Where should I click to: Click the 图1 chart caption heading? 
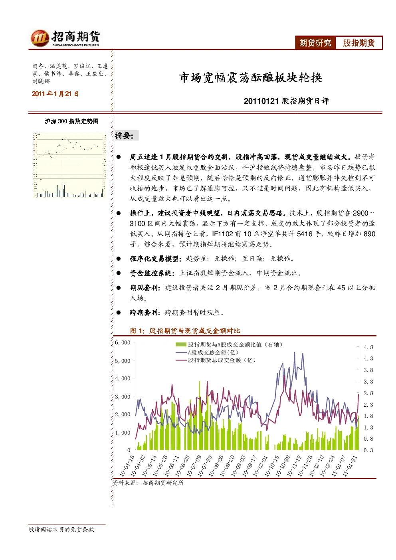click(185, 330)
